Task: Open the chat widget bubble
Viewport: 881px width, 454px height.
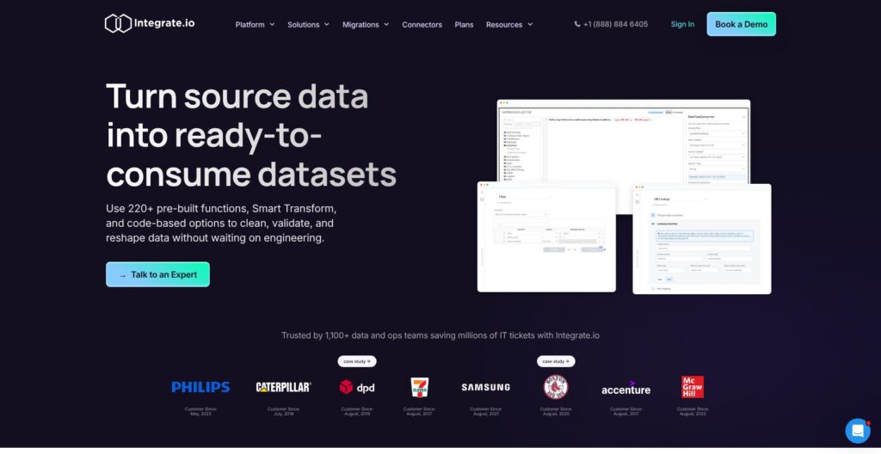Action: point(858,431)
